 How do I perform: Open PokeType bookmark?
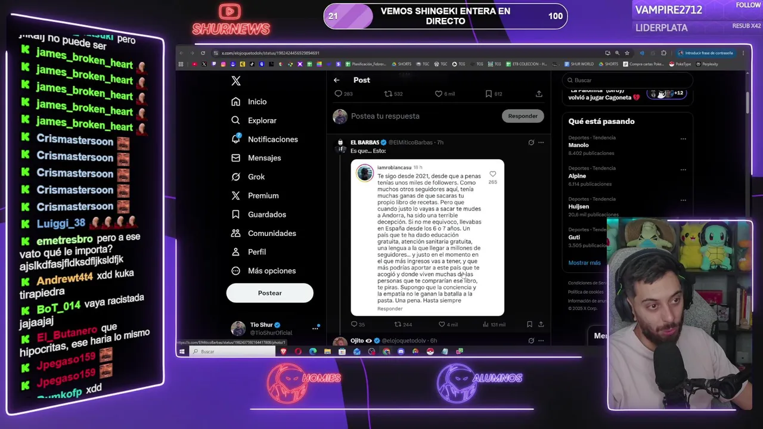click(680, 64)
